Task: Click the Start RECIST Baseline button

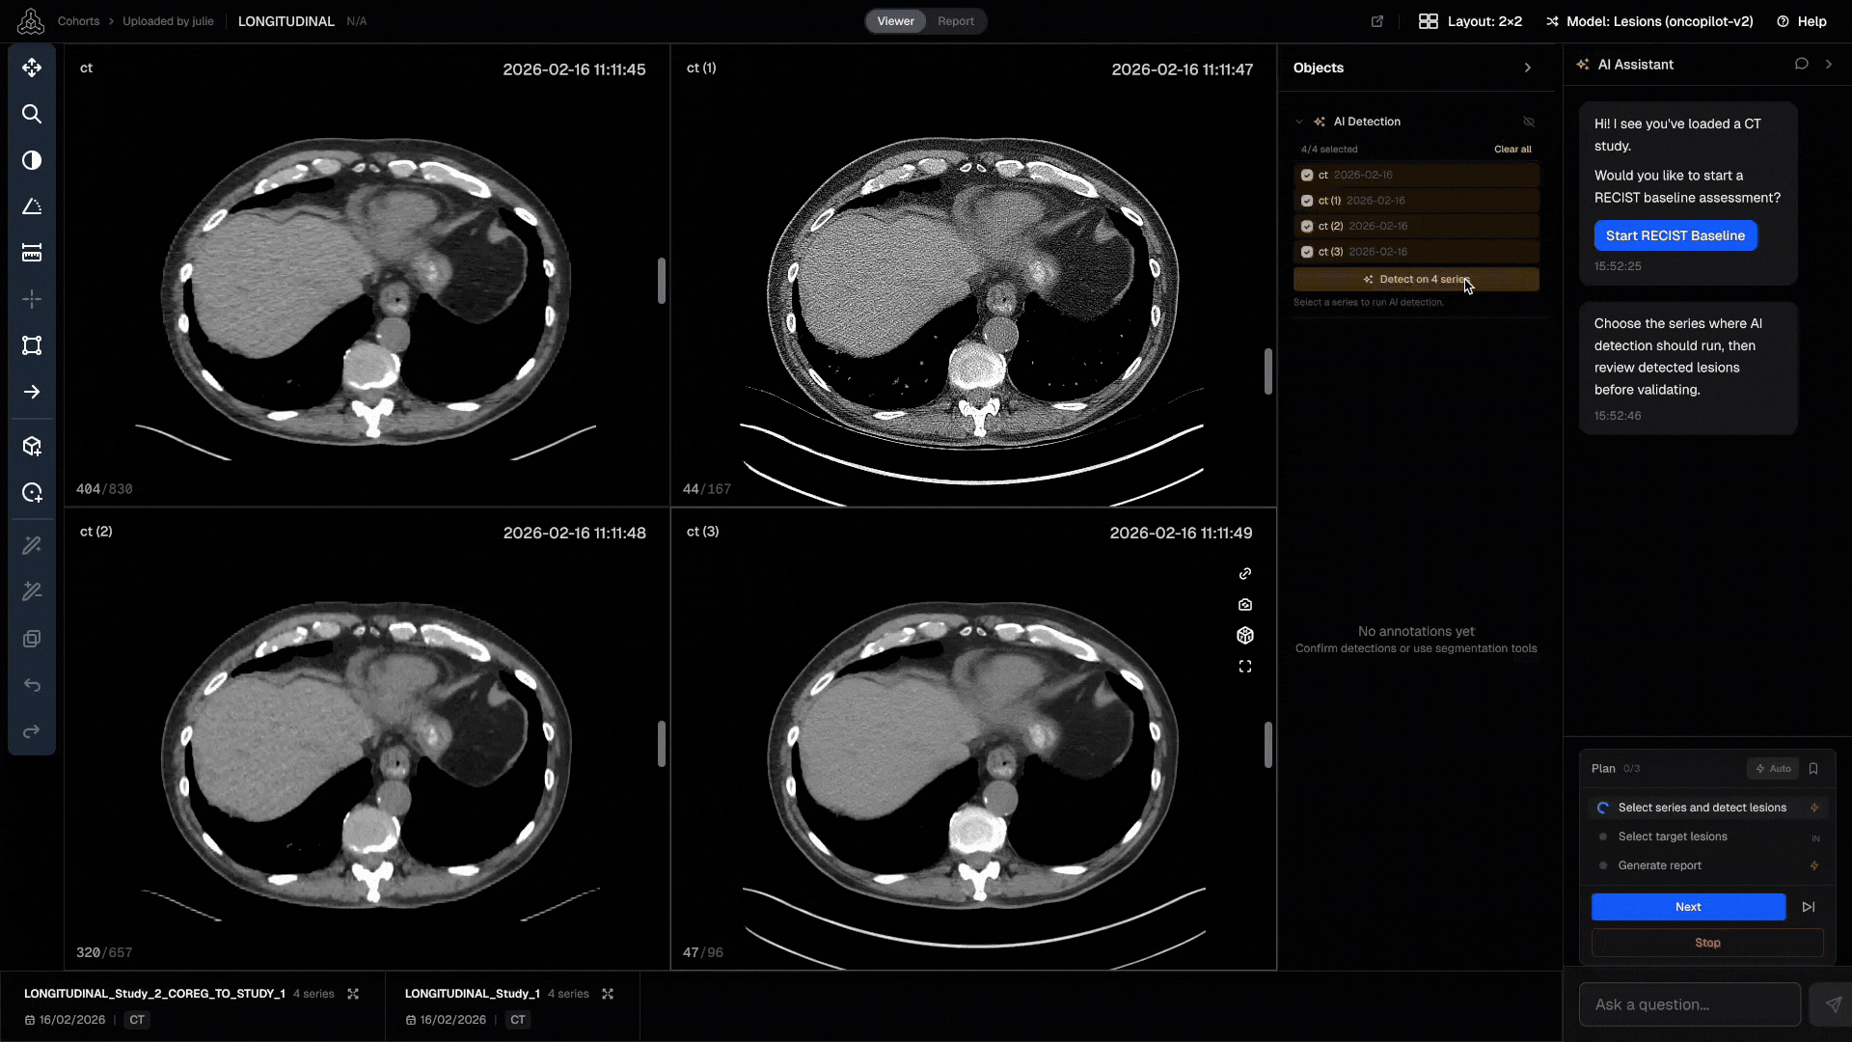Action: pos(1675,235)
